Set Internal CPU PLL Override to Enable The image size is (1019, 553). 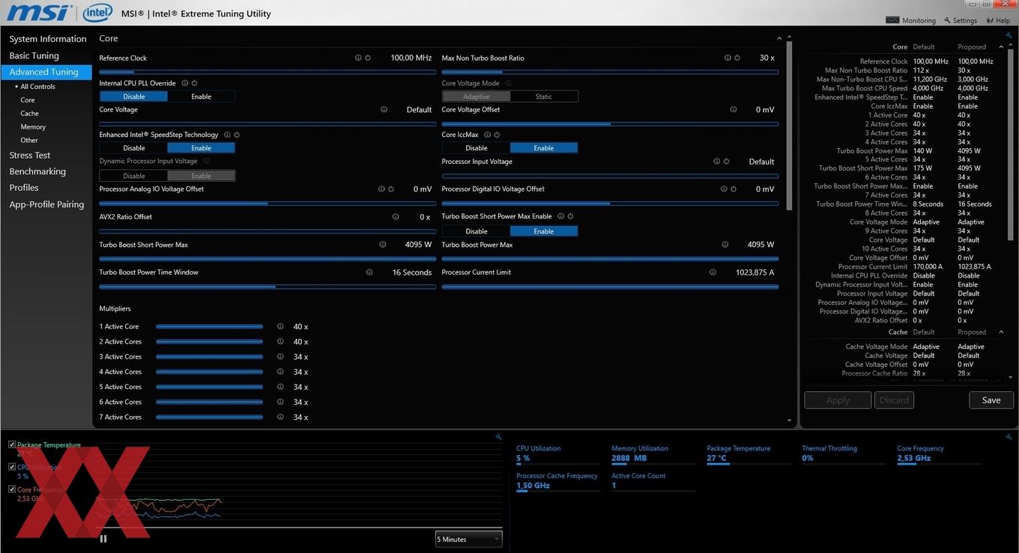point(202,97)
